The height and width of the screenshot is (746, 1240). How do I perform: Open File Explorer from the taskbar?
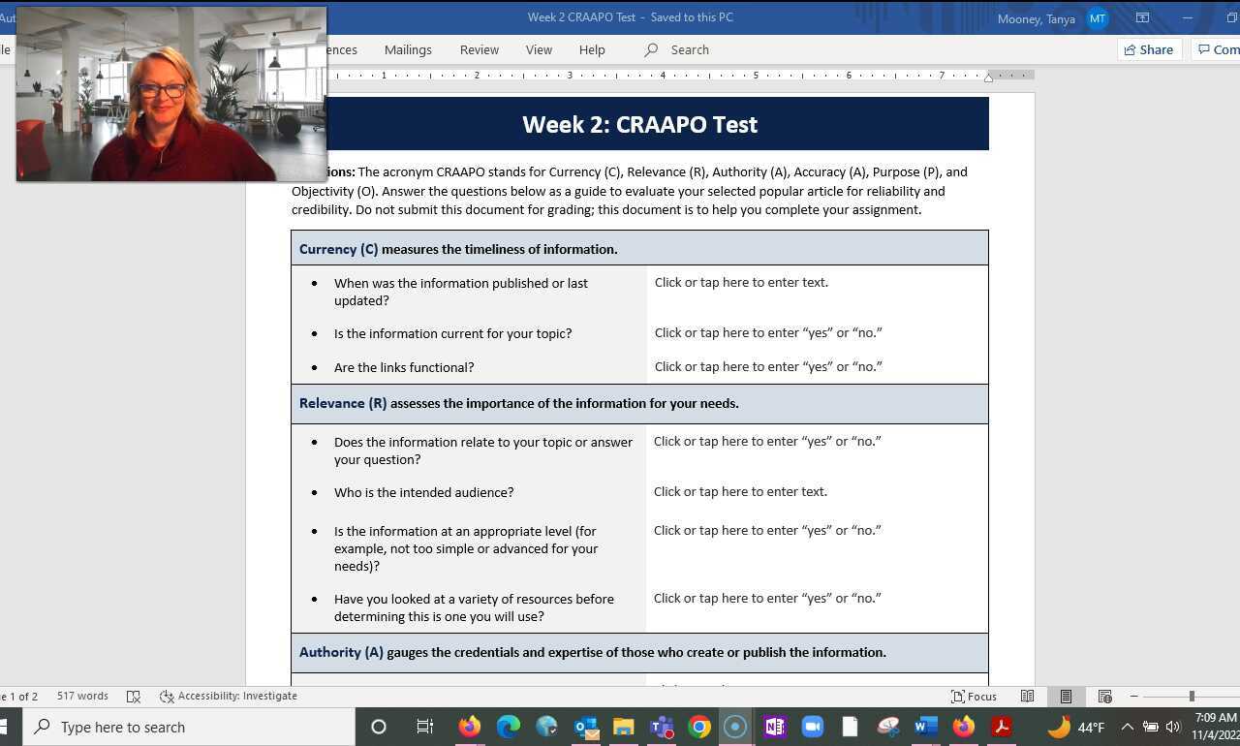click(623, 727)
